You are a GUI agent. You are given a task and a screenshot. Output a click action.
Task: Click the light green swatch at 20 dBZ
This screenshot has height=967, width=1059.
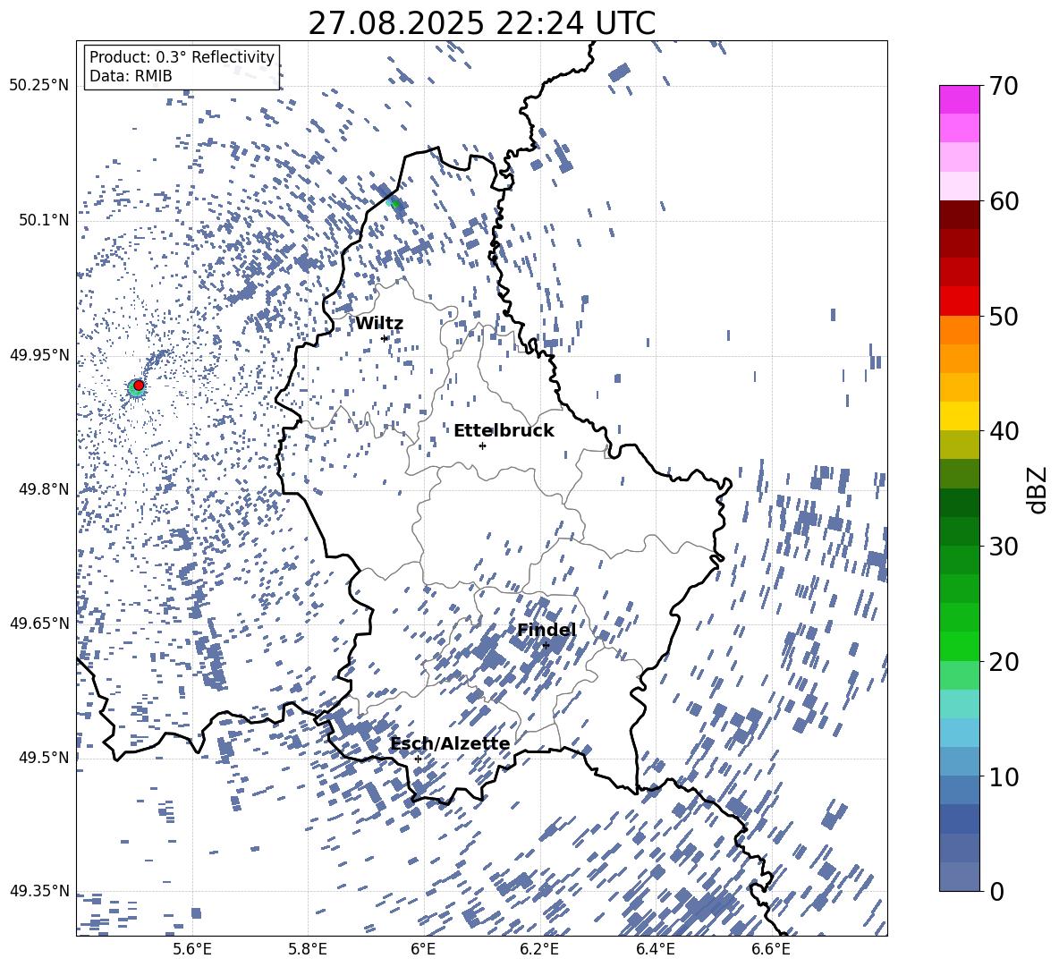[959, 674]
